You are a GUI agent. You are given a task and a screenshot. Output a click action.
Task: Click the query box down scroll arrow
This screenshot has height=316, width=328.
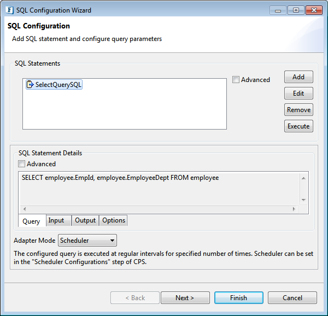(303, 200)
